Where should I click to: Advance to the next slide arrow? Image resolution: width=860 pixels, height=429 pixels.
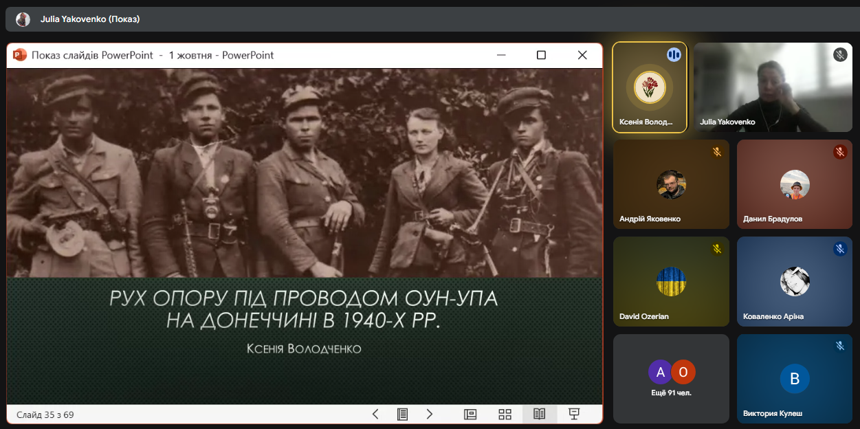pyautogui.click(x=430, y=414)
